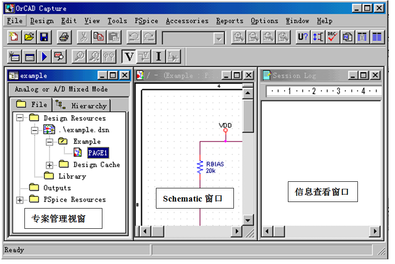Screen dimensions: 395x264
Task: Paste using the clipboard icon
Action: tap(114, 37)
